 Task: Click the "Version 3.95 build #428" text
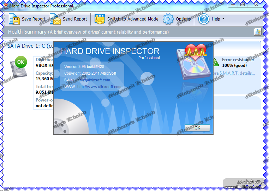tap(84, 66)
